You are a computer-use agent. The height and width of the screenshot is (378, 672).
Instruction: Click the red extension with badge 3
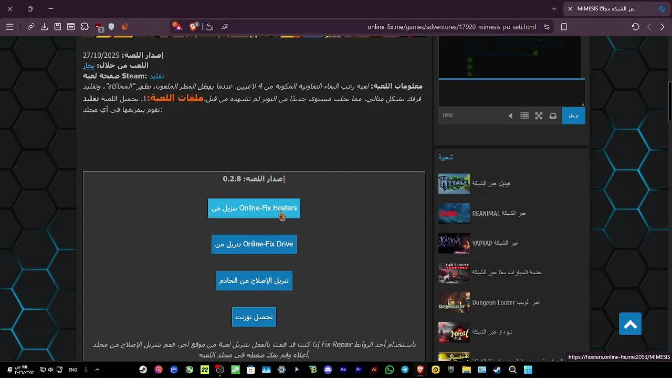99,27
